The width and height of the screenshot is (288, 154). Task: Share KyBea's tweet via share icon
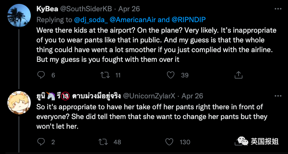pyautogui.click(x=239, y=75)
